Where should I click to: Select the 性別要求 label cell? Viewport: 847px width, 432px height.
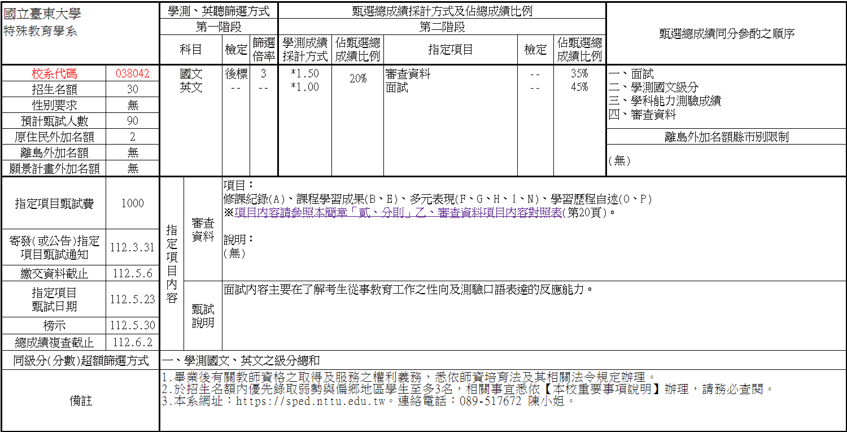[54, 105]
